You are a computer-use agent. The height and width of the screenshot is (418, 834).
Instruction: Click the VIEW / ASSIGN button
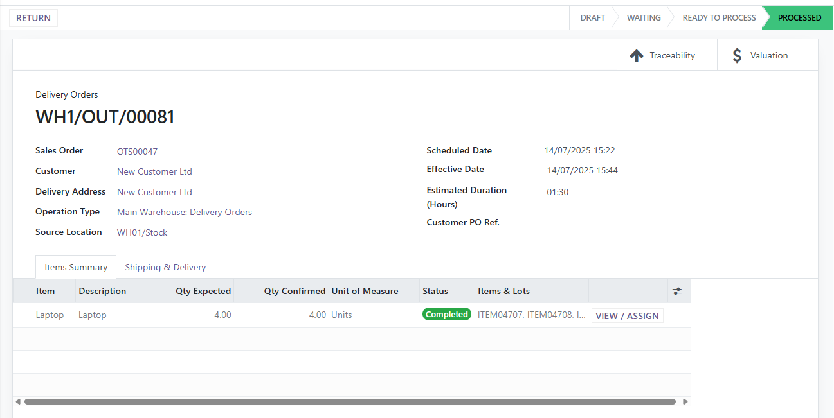pyautogui.click(x=627, y=316)
